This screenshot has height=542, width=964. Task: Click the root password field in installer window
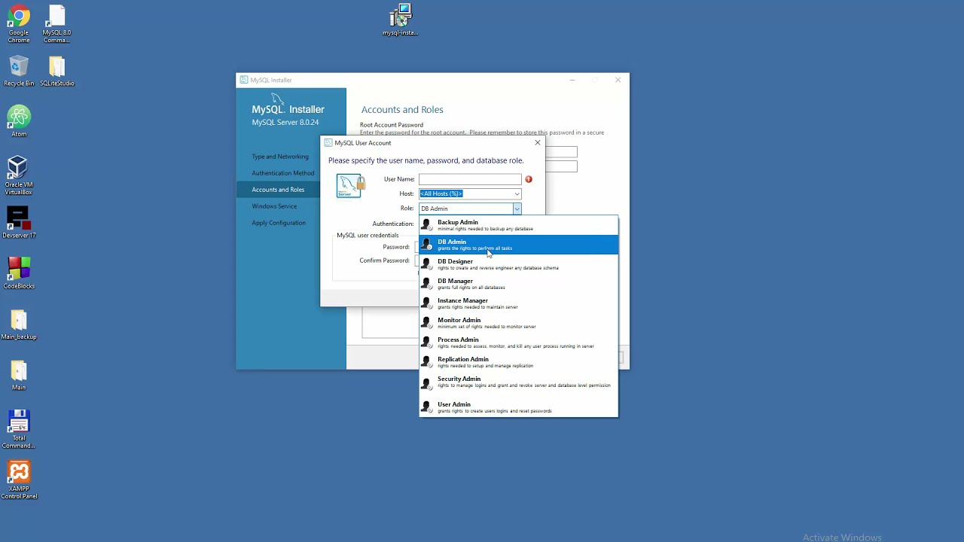pos(561,152)
